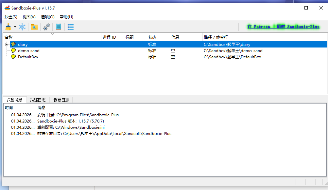Minimize the Sandboxie-Plus window
Viewport: 328px width, 190px height.
pos(291,8)
